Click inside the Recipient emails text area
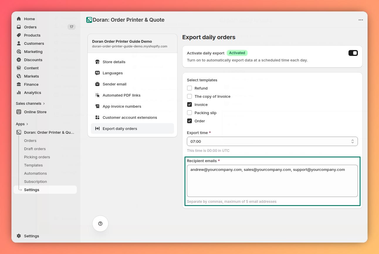The height and width of the screenshot is (254, 379). point(272,181)
